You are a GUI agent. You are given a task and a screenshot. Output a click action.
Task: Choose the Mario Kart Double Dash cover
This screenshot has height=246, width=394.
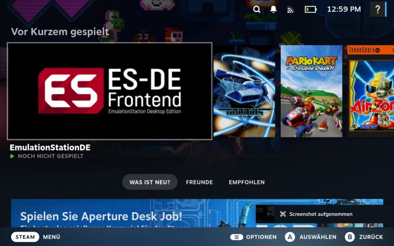(311, 91)
